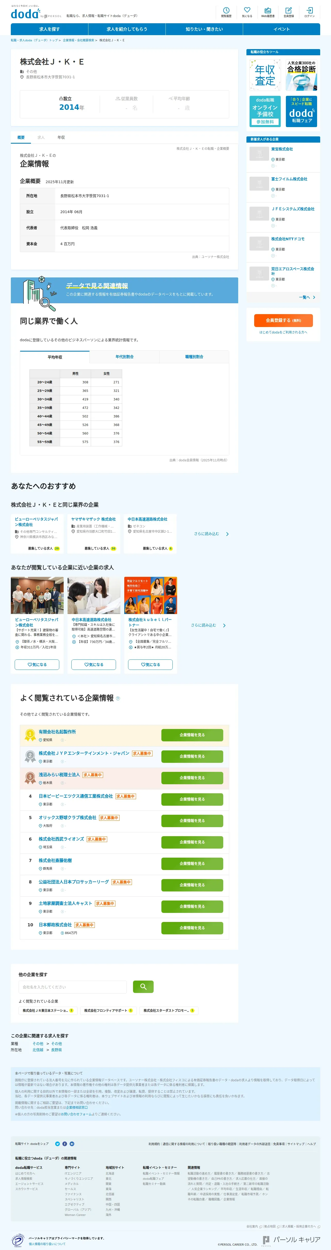Open 株式会社NTTドコモ in sidebar

click(x=287, y=239)
